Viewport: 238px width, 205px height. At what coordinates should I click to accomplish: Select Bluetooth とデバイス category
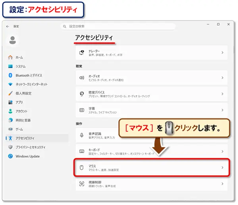pyautogui.click(x=37, y=75)
